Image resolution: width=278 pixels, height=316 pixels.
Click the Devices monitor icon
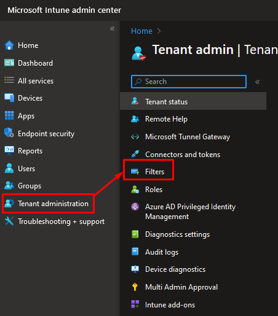tap(9, 98)
